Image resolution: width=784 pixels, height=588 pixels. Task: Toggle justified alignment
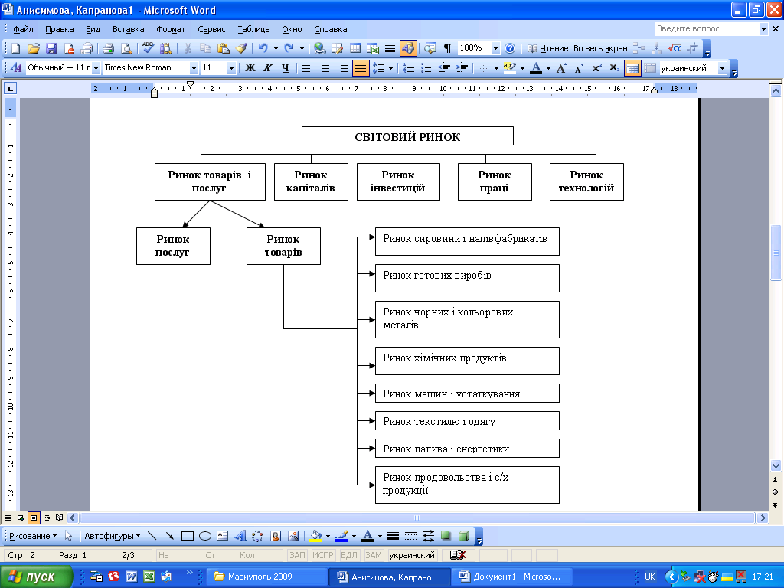pyautogui.click(x=361, y=68)
